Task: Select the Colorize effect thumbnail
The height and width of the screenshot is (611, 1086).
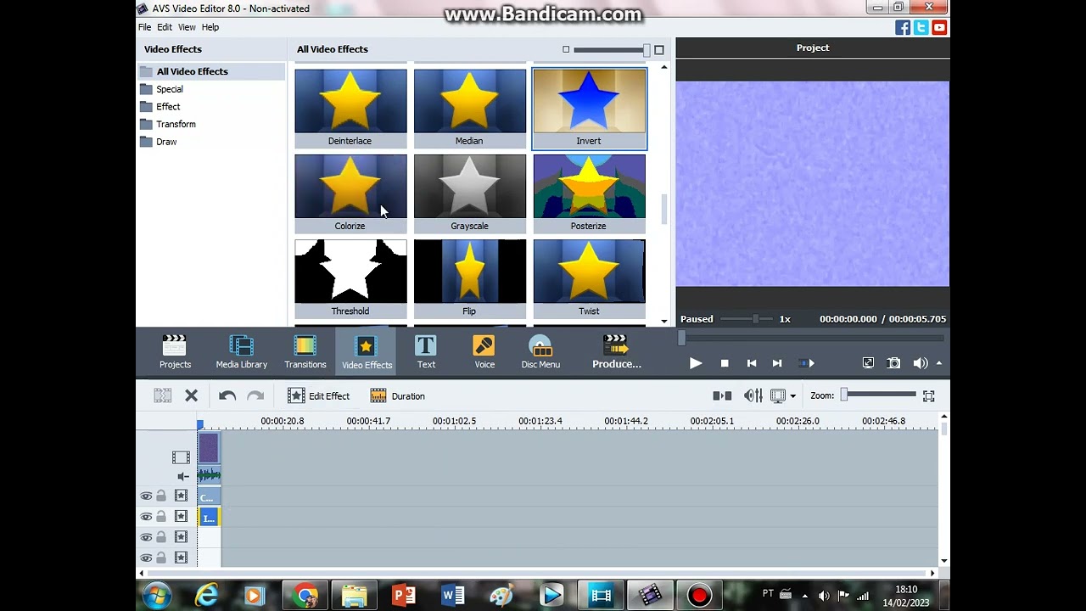Action: (x=350, y=193)
